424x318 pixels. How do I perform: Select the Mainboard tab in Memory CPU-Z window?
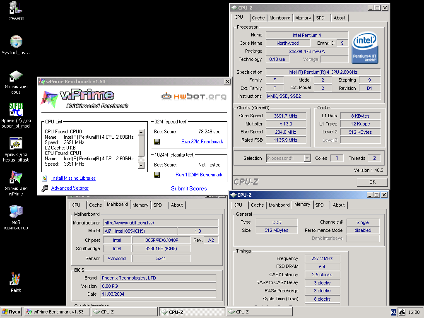click(279, 205)
